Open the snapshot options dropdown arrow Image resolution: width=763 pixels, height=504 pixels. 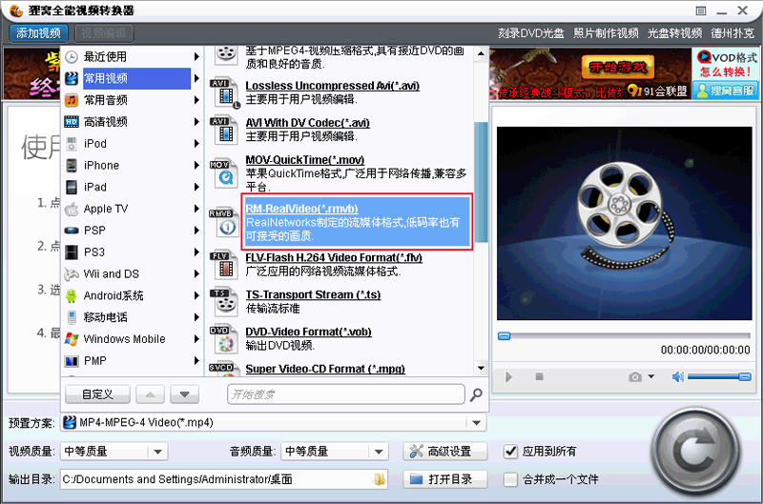[651, 376]
